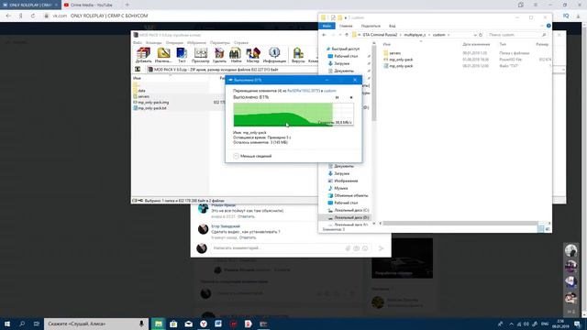Click the WinRAR Найти (Find) toolbar icon
The width and height of the screenshot is (587, 330).
click(x=236, y=55)
